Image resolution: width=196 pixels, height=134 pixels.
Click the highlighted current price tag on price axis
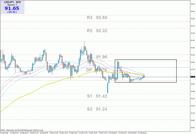[x=193, y=77]
